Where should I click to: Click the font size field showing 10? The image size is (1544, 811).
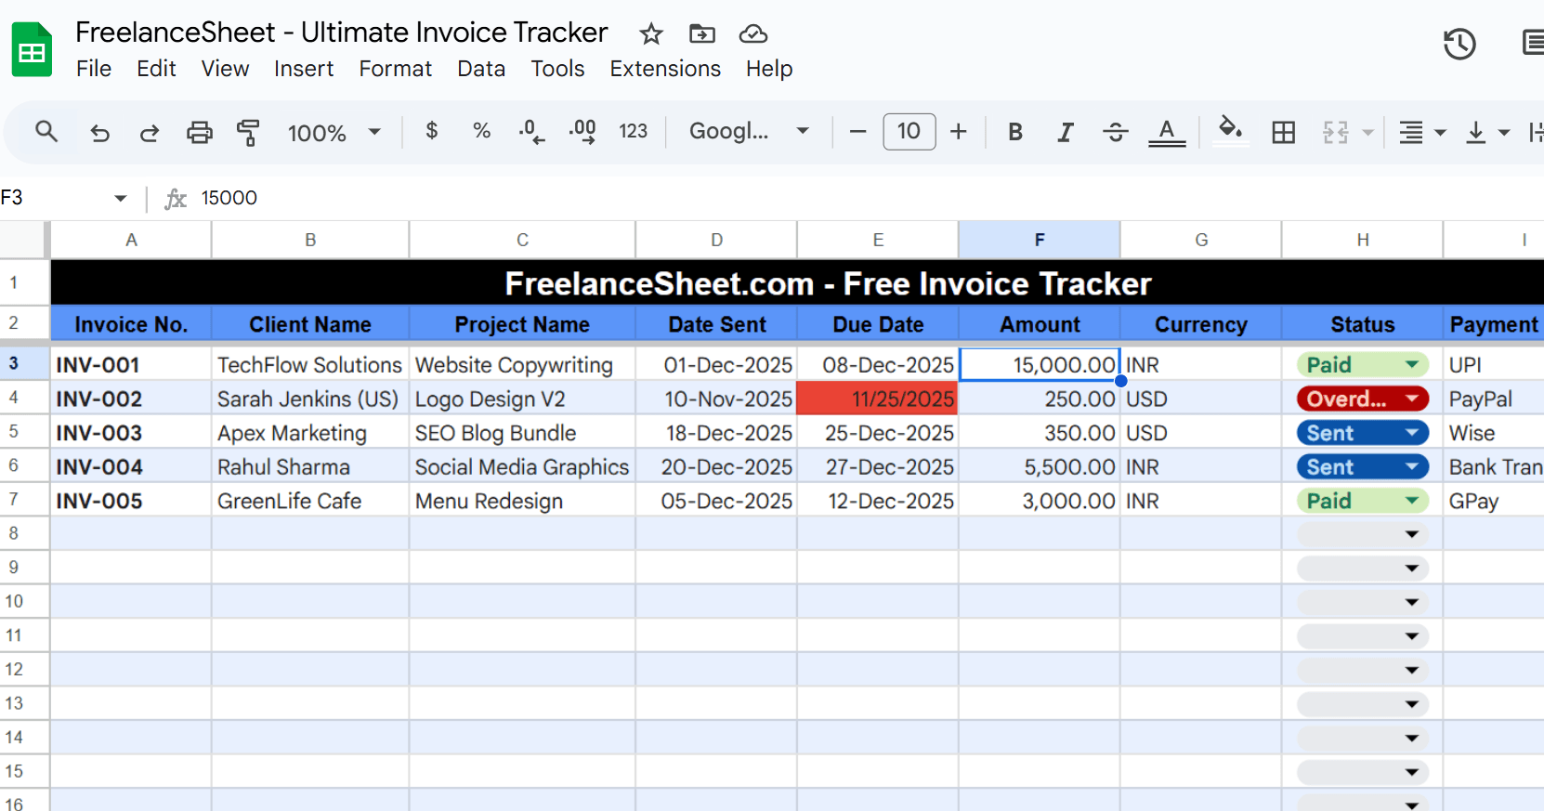pos(909,131)
